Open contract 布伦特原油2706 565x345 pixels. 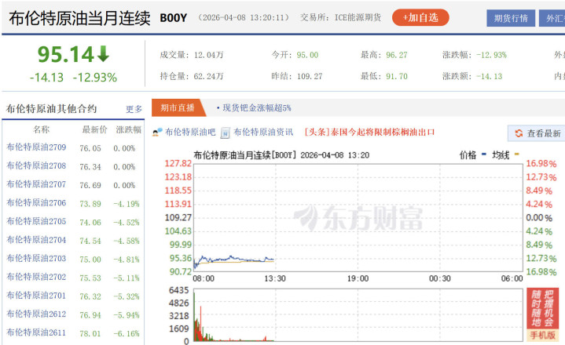click(36, 202)
